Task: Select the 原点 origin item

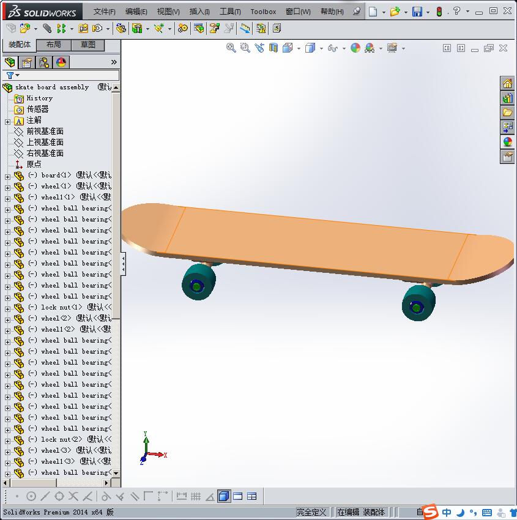Action: click(34, 164)
